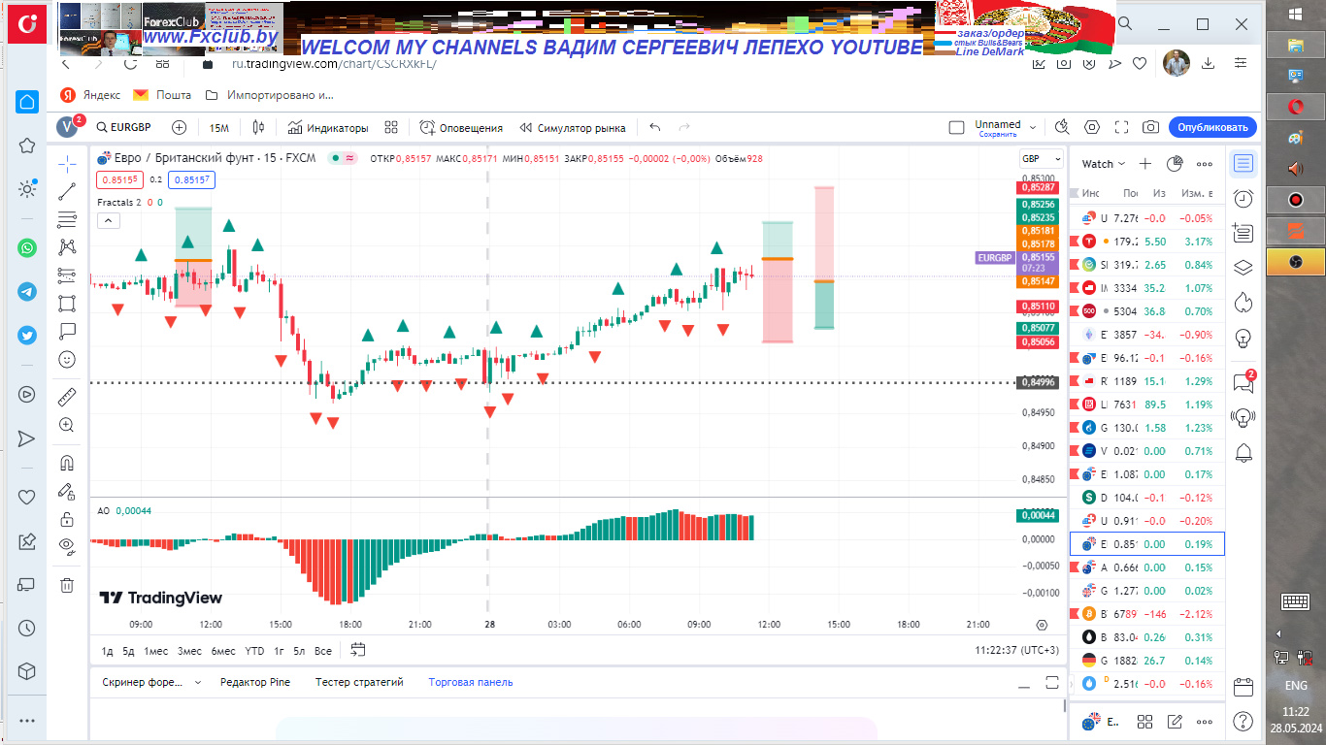
Task: Collapse the indicator legend chevron
Action: pos(109,221)
